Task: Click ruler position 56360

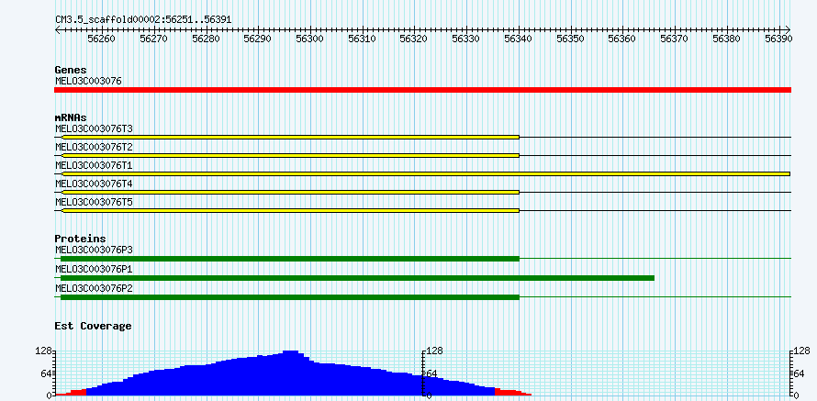Action: pyautogui.click(x=623, y=39)
